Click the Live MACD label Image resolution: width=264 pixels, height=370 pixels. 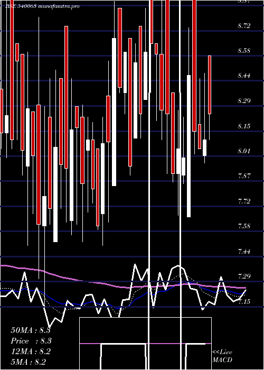point(222,356)
